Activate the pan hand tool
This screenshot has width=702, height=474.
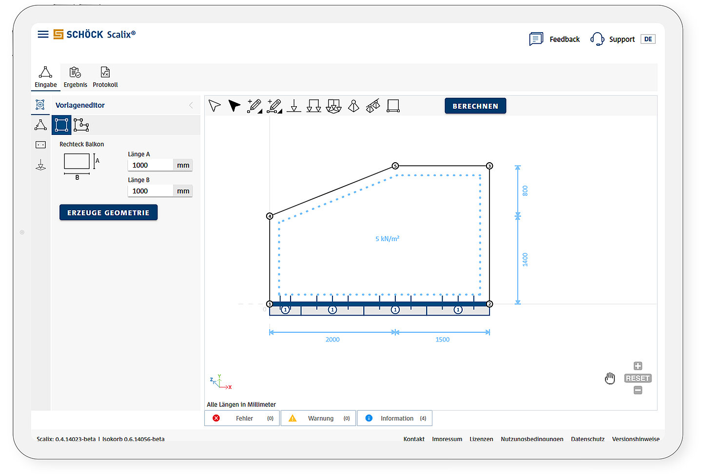coord(610,378)
